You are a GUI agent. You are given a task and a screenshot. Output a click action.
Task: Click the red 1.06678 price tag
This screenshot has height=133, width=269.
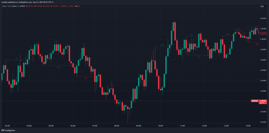pyautogui.click(x=263, y=33)
